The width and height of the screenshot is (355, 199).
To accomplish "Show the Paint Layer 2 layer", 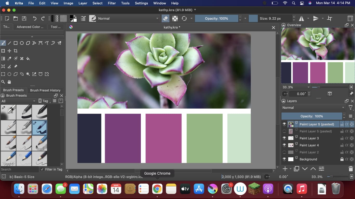I will pos(284,152).
